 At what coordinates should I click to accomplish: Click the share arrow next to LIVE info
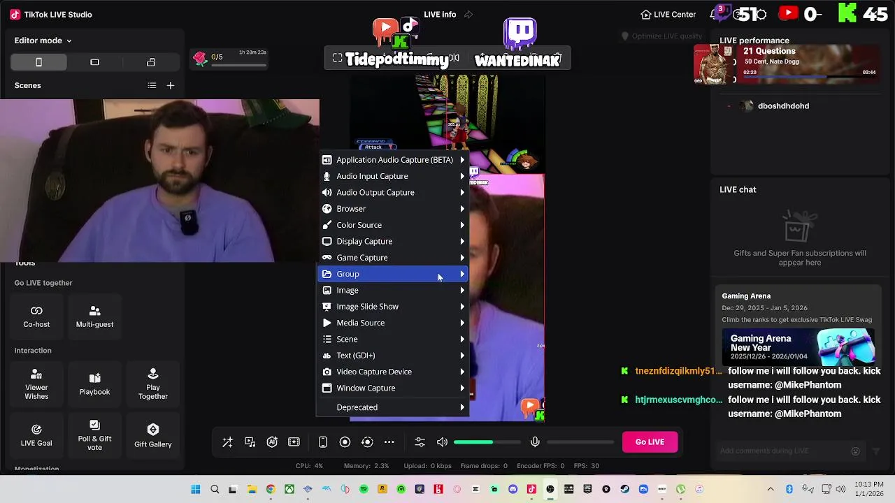pyautogui.click(x=468, y=15)
